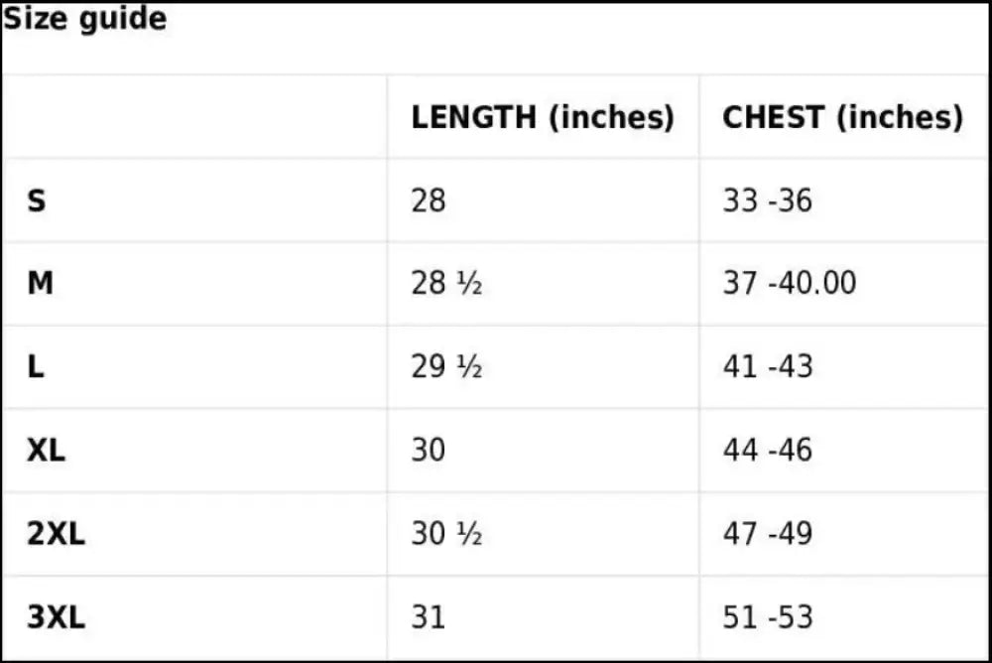The height and width of the screenshot is (663, 992).
Task: Select the length value 31 for 3XL
Action: point(429,617)
